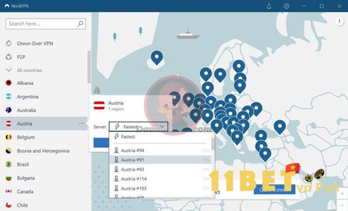Click the search magnifier icon
This screenshot has height=211, width=348.
[x=80, y=23]
